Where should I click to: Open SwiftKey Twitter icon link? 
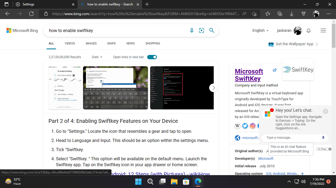click(x=245, y=126)
